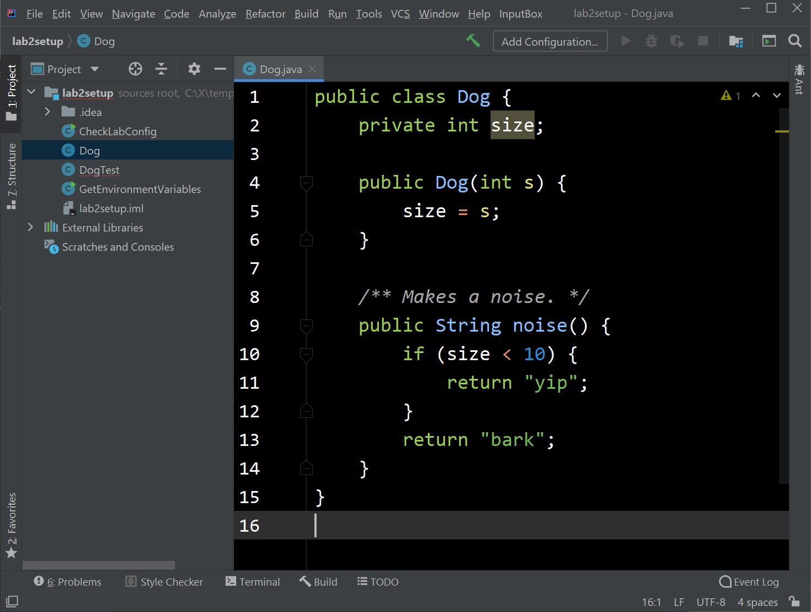Change UTF-8 file encoding in status bar

pyautogui.click(x=711, y=602)
